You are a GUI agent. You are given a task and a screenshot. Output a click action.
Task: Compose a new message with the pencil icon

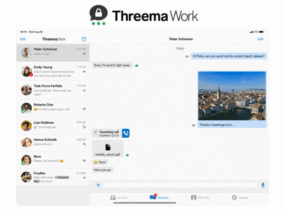(84, 39)
